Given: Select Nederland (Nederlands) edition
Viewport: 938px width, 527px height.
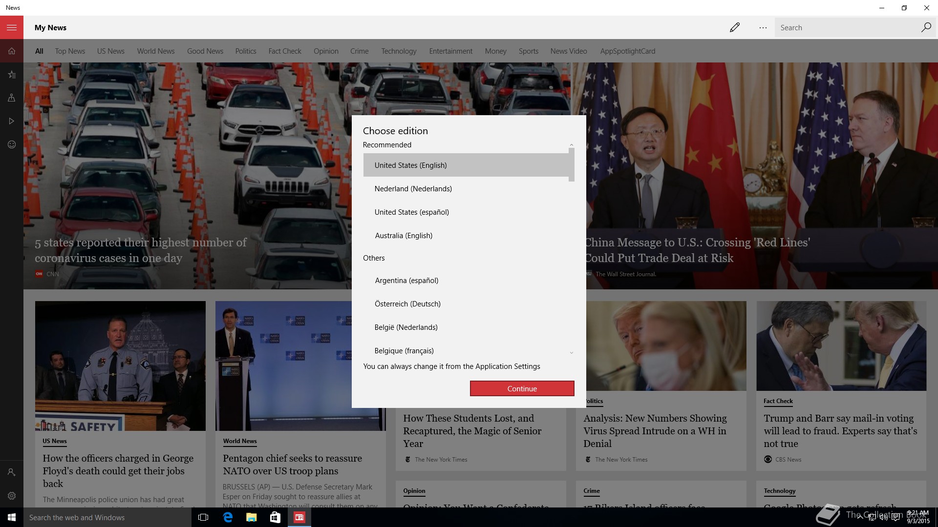Looking at the screenshot, I should [466, 189].
